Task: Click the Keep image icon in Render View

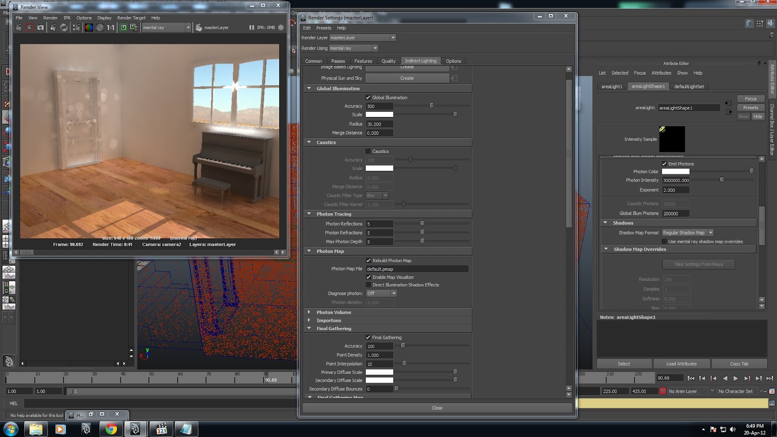Action: click(123, 28)
